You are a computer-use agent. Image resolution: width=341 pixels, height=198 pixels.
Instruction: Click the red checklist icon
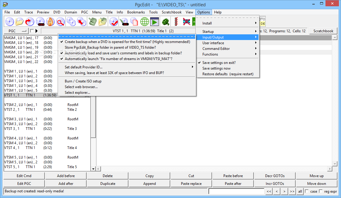tap(176, 22)
